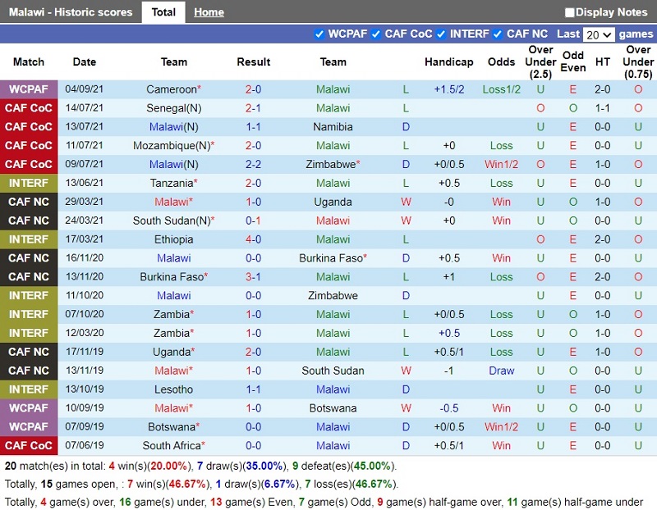Click the Namibia team link

pos(333,127)
